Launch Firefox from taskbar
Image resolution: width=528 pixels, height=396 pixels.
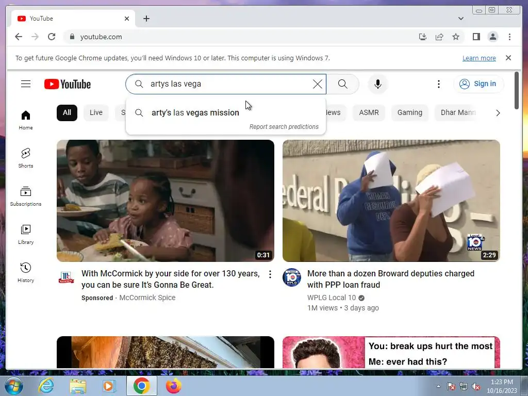173,386
